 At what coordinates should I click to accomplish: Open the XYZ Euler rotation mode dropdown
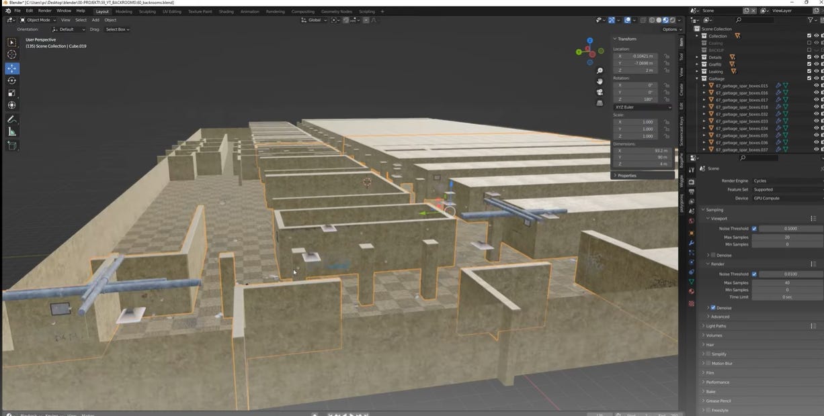(642, 107)
